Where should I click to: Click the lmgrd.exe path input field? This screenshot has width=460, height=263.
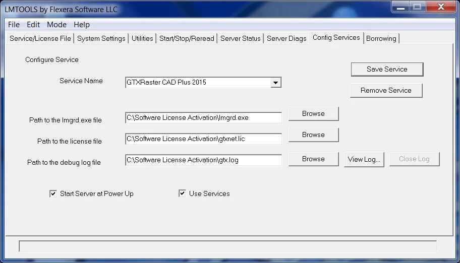[x=203, y=117]
